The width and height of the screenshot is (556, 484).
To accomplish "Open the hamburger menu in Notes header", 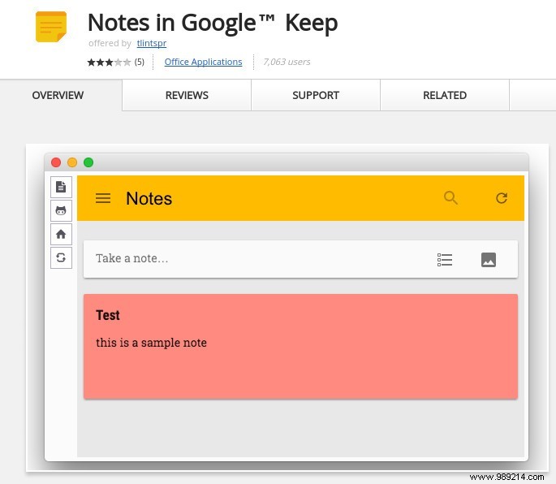I will (x=103, y=198).
